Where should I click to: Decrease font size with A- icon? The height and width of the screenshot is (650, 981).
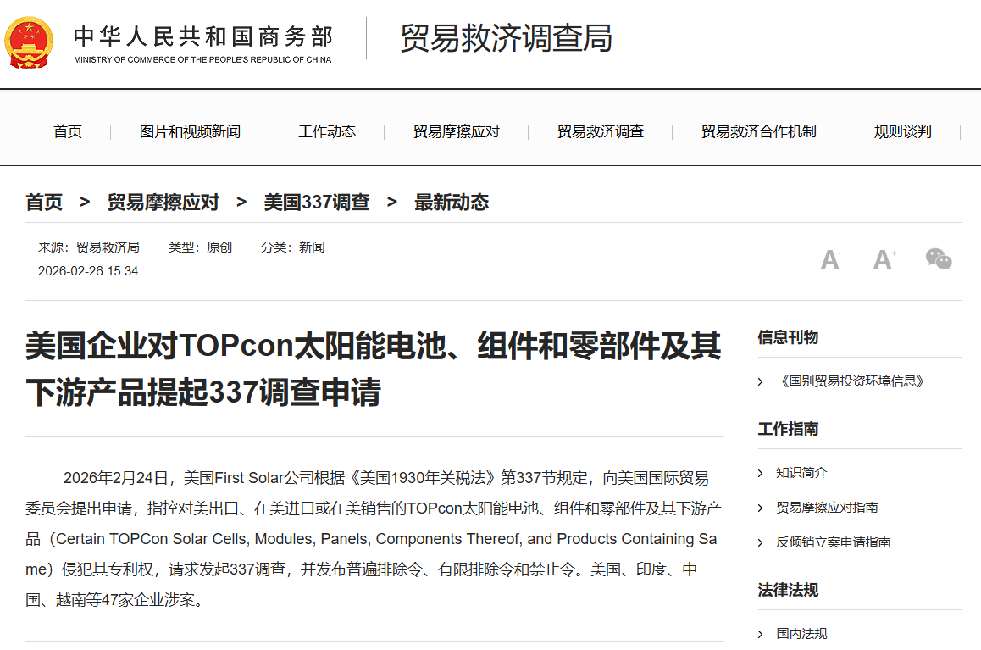tap(830, 259)
